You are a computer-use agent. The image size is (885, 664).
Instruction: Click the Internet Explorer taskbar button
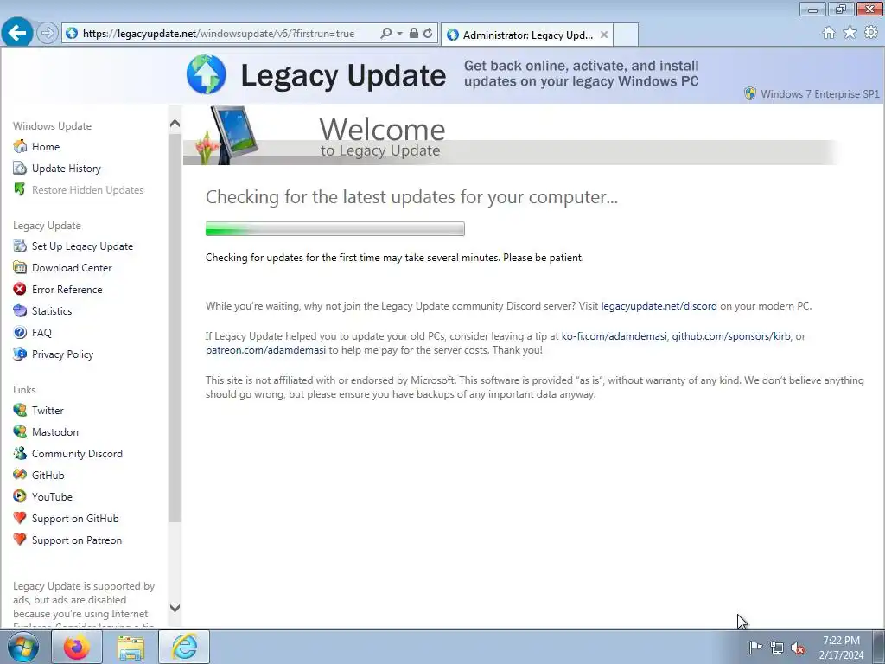pyautogui.click(x=184, y=647)
